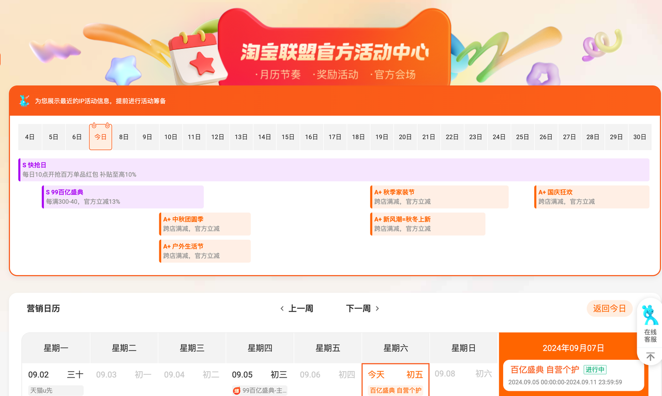Select date 17日 in the timeline

(x=335, y=137)
